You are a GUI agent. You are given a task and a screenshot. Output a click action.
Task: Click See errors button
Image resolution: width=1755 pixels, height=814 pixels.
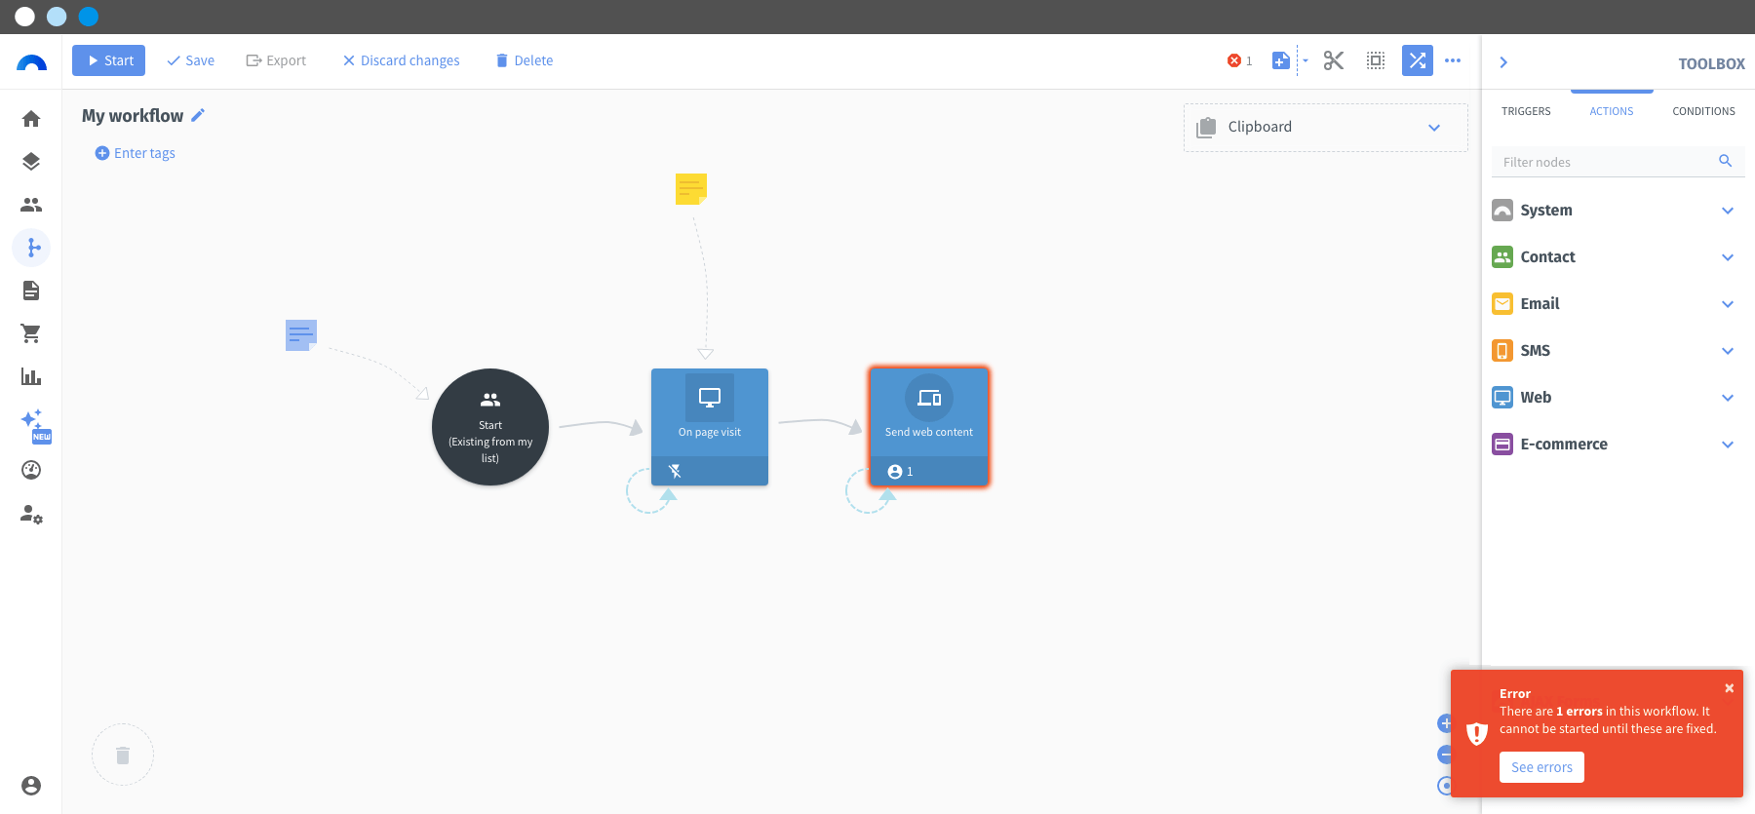(x=1541, y=767)
